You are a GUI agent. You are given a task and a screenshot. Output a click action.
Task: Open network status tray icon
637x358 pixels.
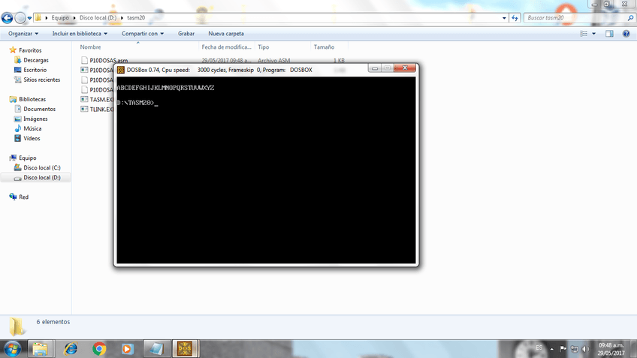point(574,349)
